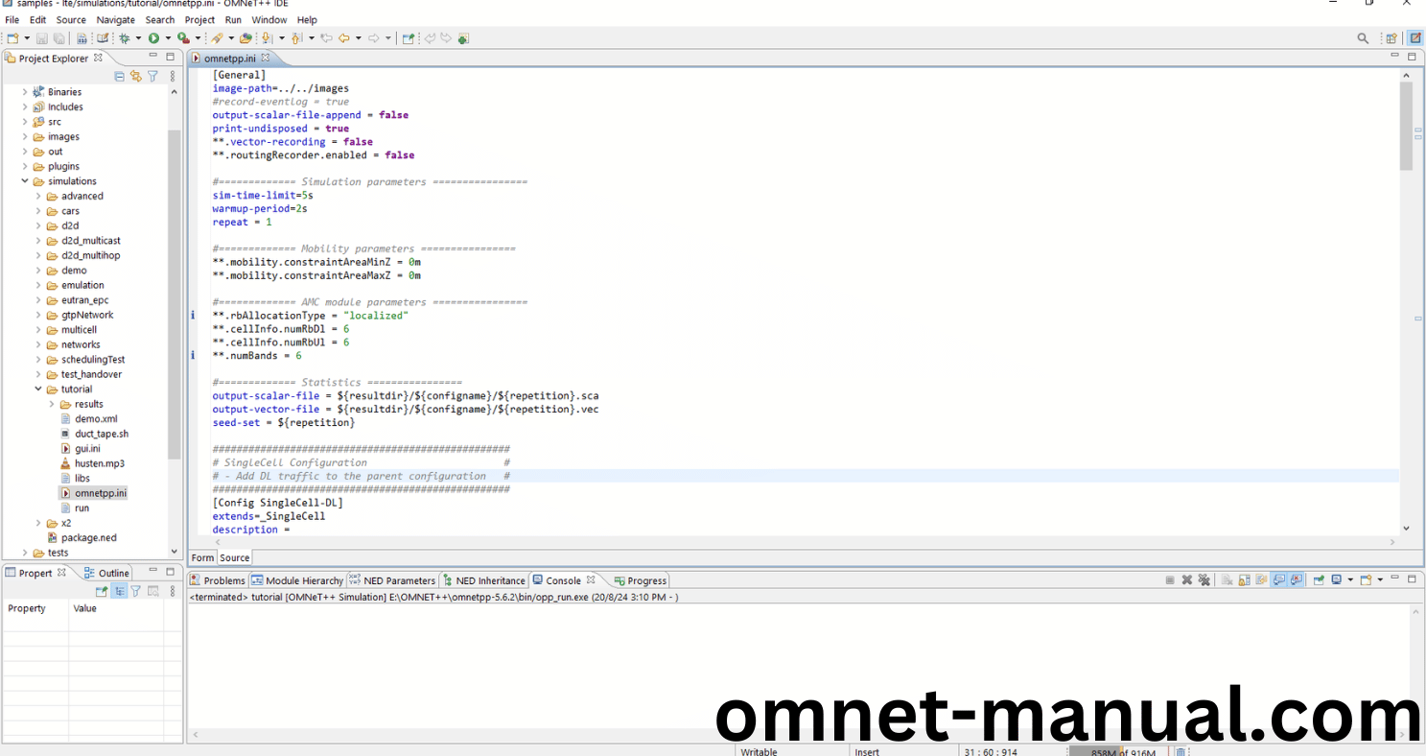Click the green Run button in toolbar
1426x756 pixels.
pyautogui.click(x=152, y=38)
